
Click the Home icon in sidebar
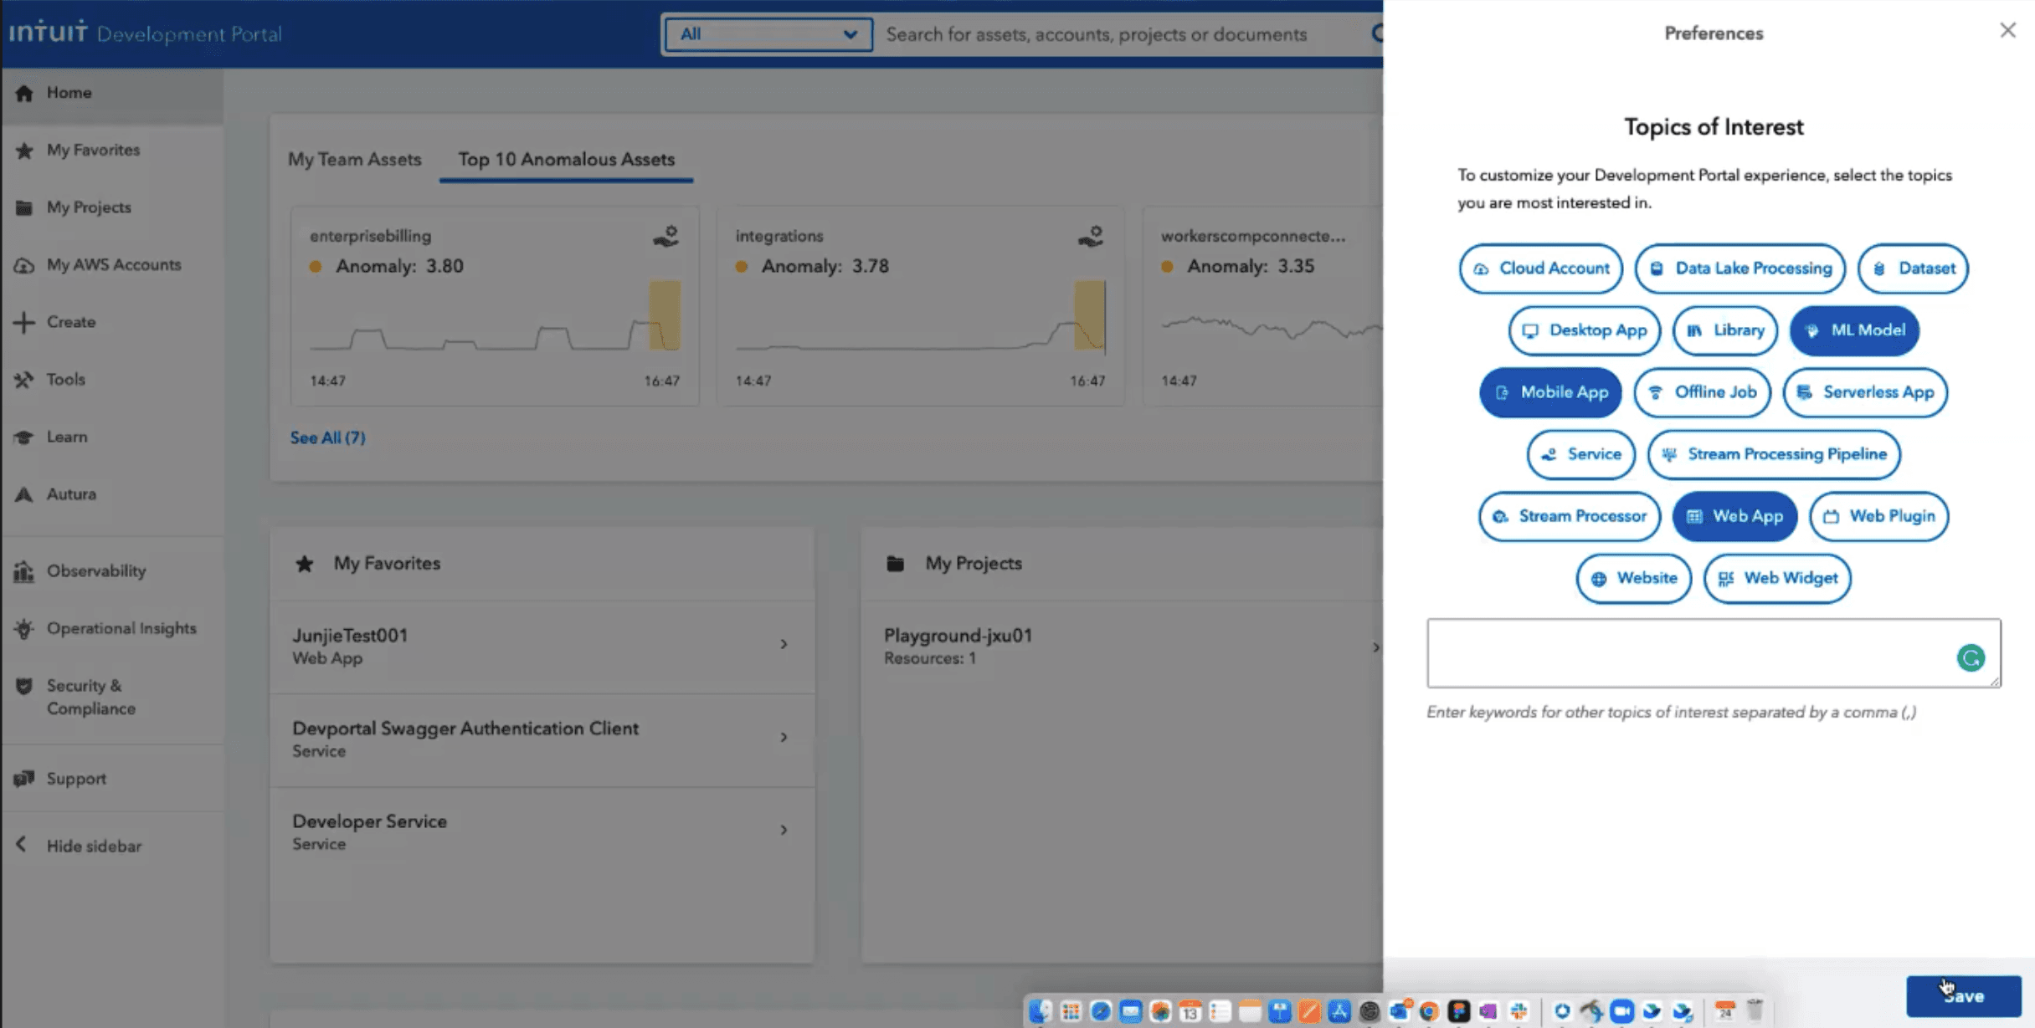pyautogui.click(x=23, y=93)
